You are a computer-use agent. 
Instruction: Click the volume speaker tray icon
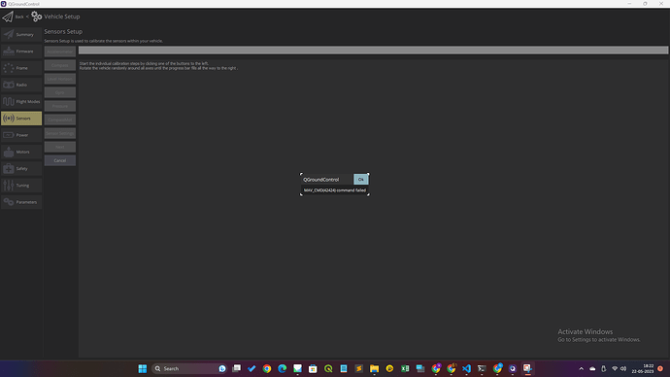(623, 368)
